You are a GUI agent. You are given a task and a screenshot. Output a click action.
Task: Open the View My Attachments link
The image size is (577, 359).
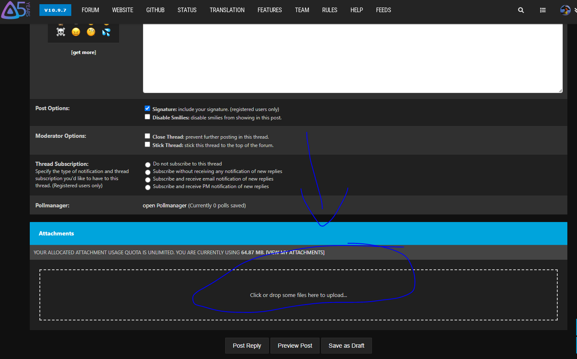click(x=295, y=253)
